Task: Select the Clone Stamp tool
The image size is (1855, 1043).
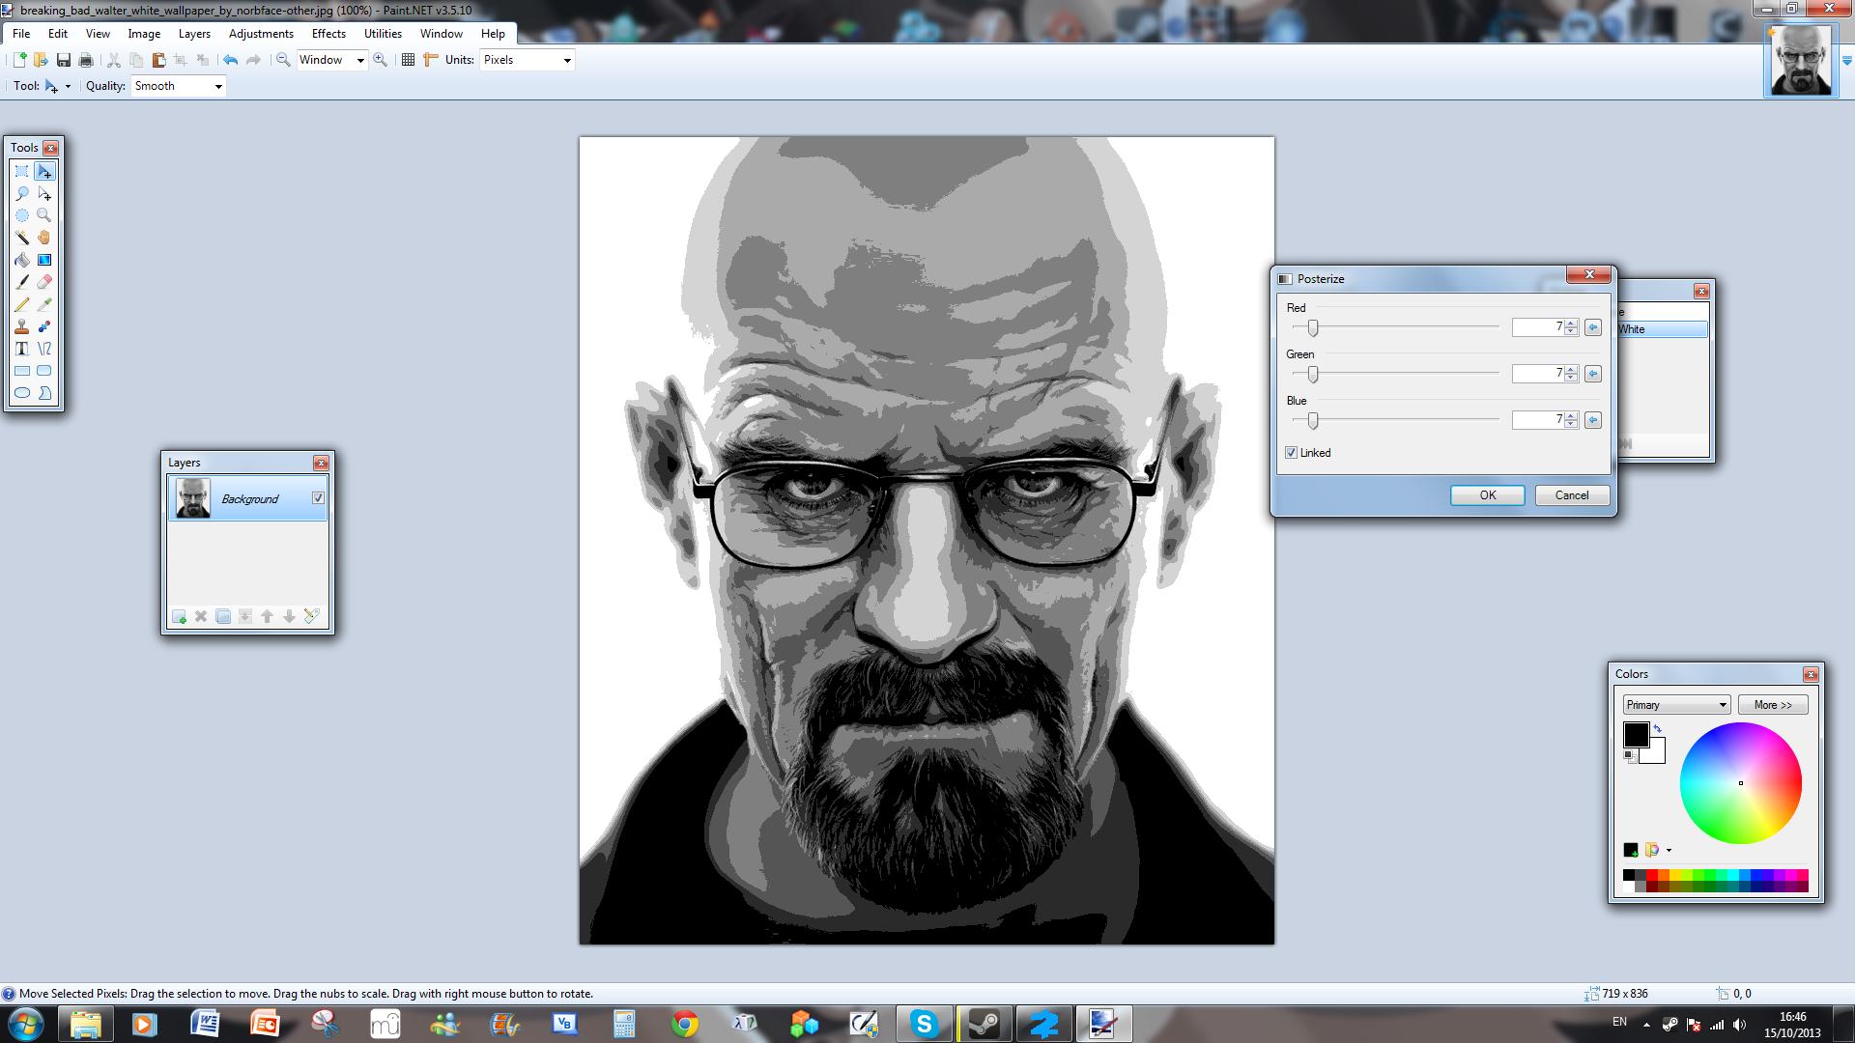Action: click(x=22, y=326)
